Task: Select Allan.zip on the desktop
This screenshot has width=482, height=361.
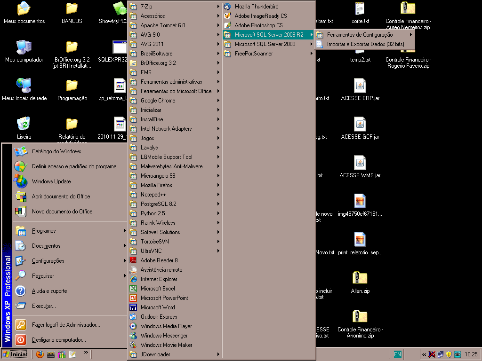Action: point(360,283)
